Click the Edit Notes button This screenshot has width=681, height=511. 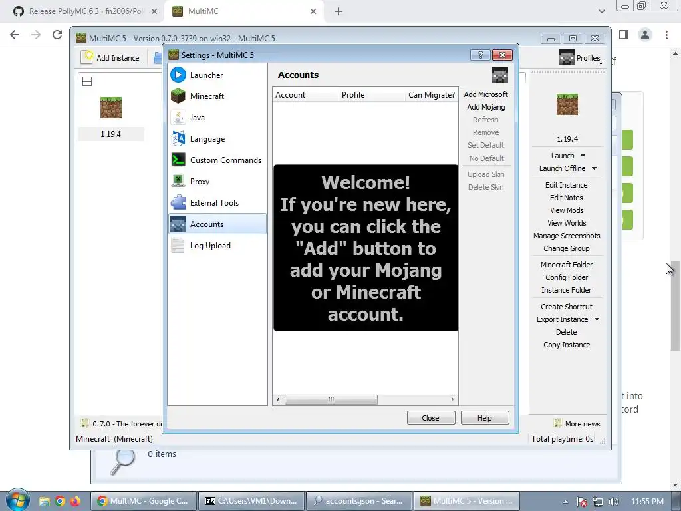567,197
